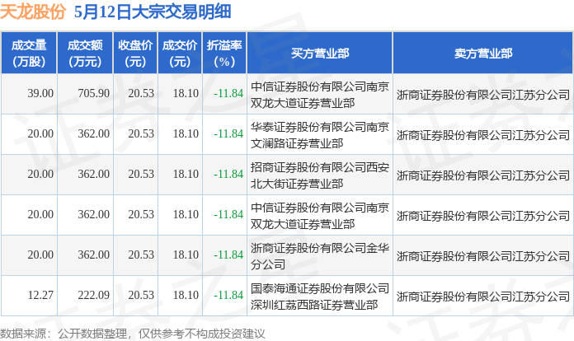Click the volume cell 12.27

tap(40, 296)
